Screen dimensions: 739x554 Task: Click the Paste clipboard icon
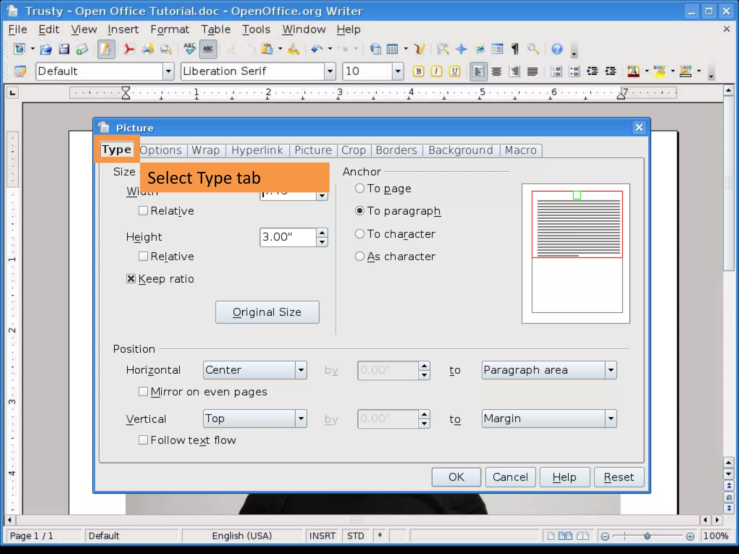(267, 49)
